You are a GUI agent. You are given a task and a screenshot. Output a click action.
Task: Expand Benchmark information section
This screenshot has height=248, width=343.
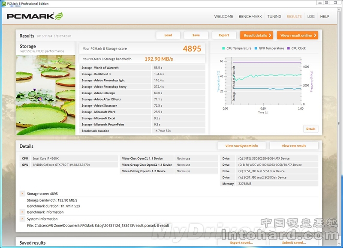[x=22, y=212]
